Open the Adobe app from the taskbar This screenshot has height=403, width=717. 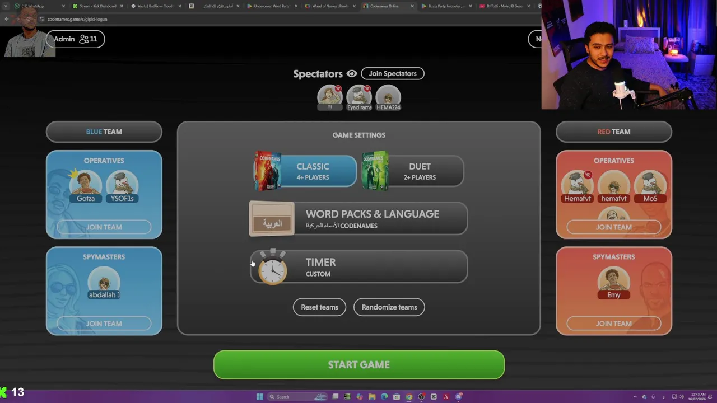(446, 397)
